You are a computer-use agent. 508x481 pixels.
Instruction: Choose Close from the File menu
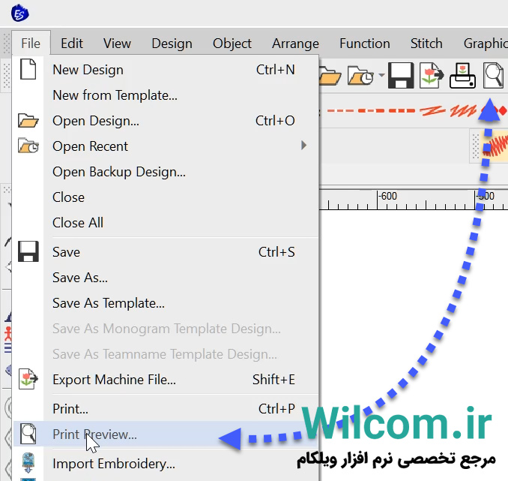pyautogui.click(x=166, y=197)
